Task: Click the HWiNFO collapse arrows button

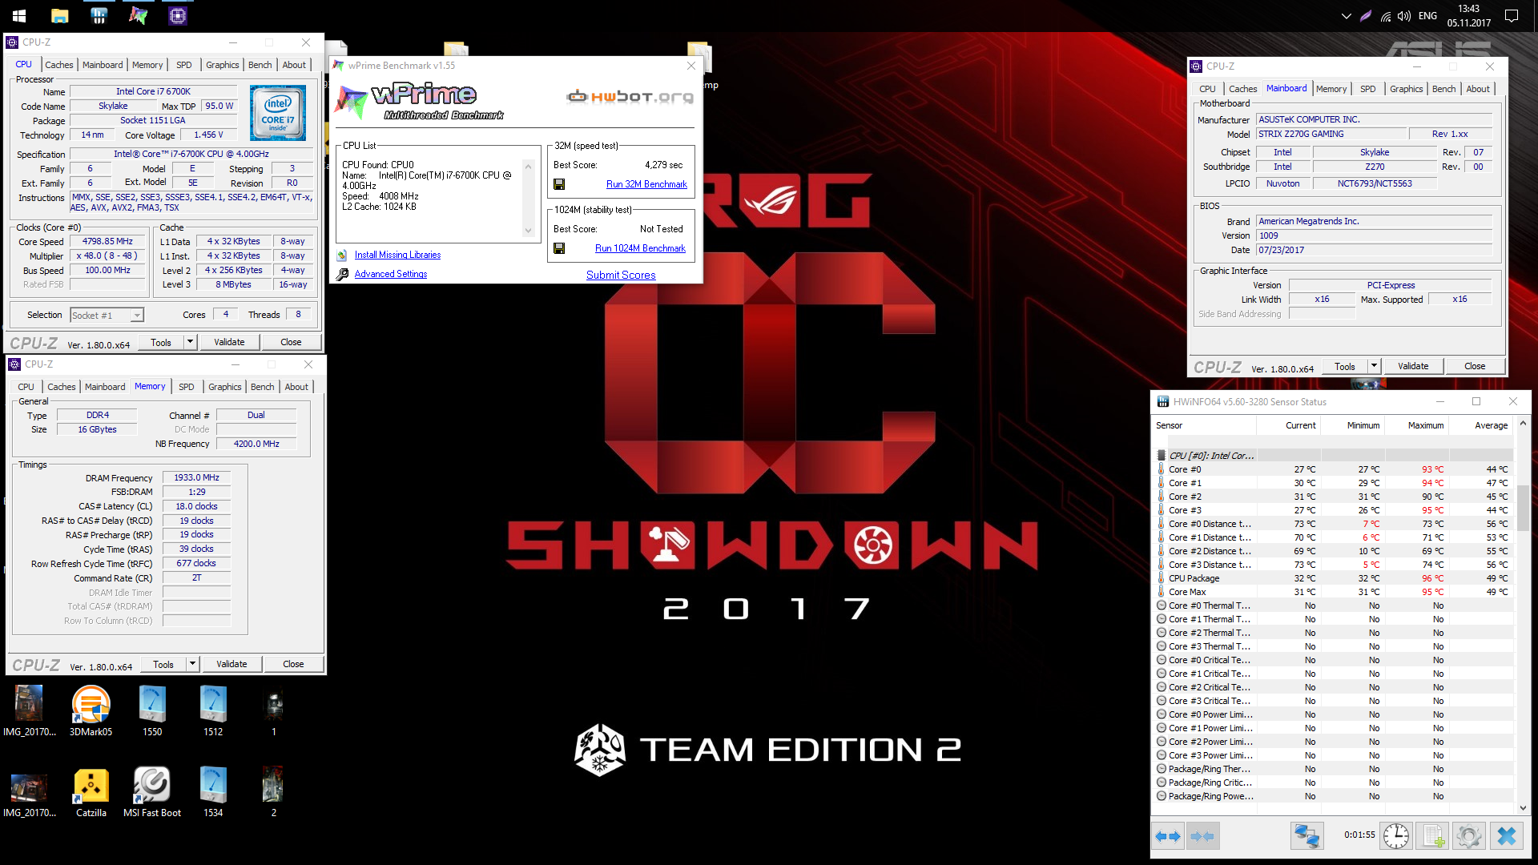Action: click(1202, 836)
